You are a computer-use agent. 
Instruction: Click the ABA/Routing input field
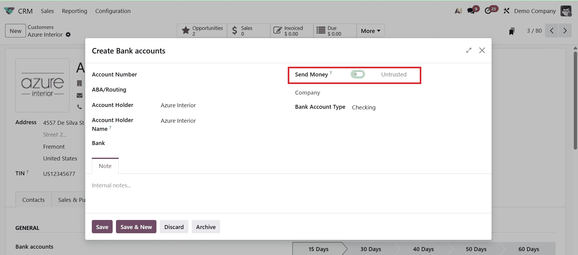click(x=221, y=90)
